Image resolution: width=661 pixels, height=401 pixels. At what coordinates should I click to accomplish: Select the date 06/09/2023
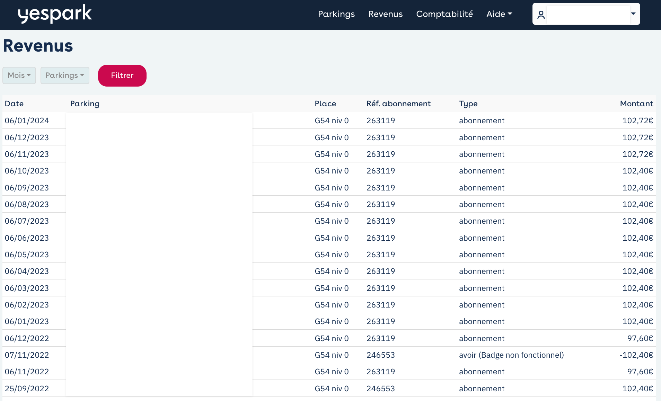(x=27, y=188)
